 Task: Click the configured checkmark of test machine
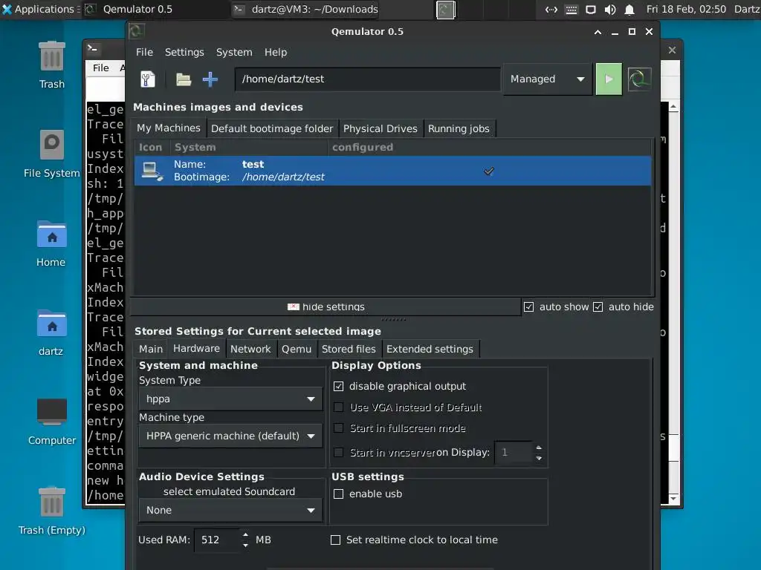[489, 171]
